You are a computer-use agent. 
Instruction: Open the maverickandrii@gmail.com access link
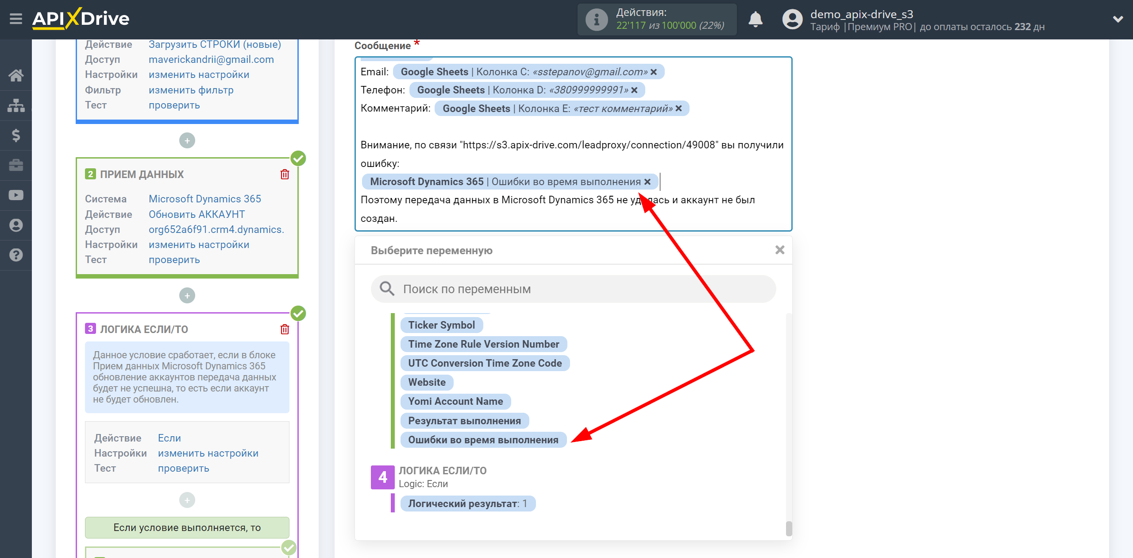pos(211,60)
